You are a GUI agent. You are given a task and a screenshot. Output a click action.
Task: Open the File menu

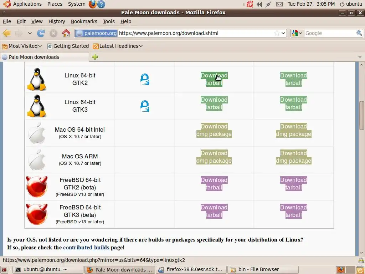pyautogui.click(x=7, y=21)
